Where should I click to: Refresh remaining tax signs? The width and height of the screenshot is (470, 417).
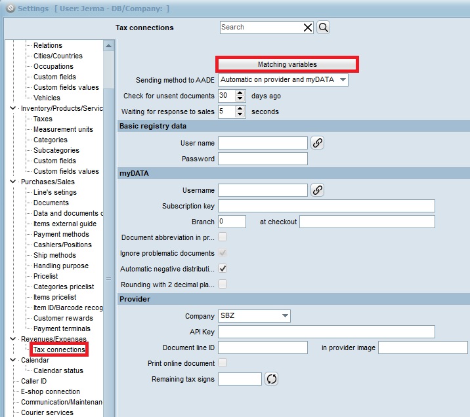pos(272,379)
